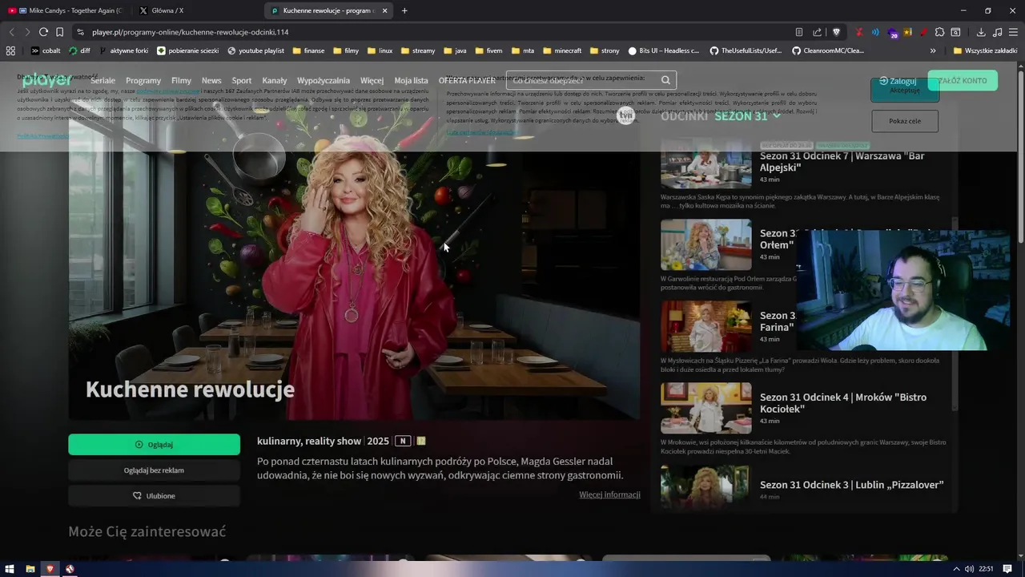Click the search magnifier icon on player site
The height and width of the screenshot is (577, 1025).
[665, 80]
